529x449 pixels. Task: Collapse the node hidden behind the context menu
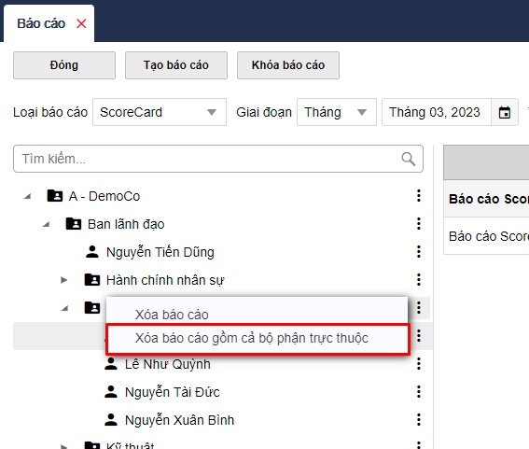64,308
